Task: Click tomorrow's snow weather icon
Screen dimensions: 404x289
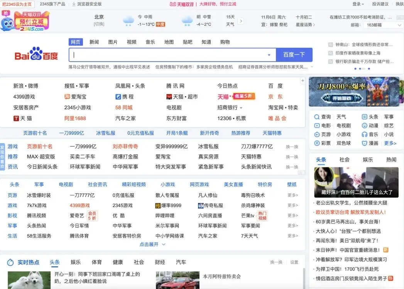Action: tap(187, 21)
